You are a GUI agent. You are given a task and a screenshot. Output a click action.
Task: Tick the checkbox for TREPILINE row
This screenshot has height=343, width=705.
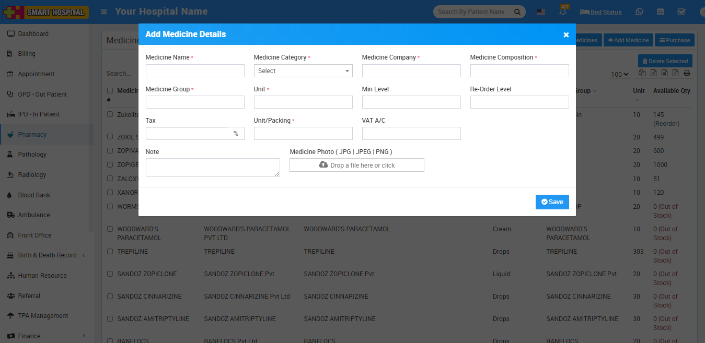pos(110,252)
